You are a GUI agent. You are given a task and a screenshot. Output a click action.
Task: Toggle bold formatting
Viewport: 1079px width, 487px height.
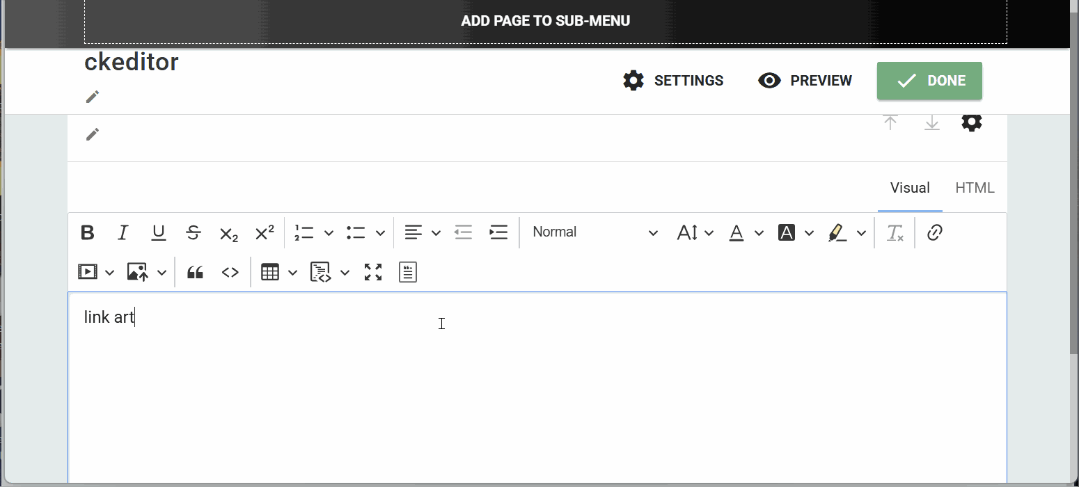click(88, 232)
